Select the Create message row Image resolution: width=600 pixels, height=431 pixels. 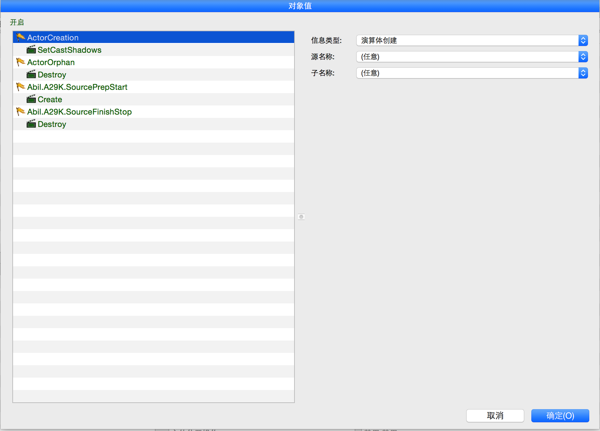(154, 99)
